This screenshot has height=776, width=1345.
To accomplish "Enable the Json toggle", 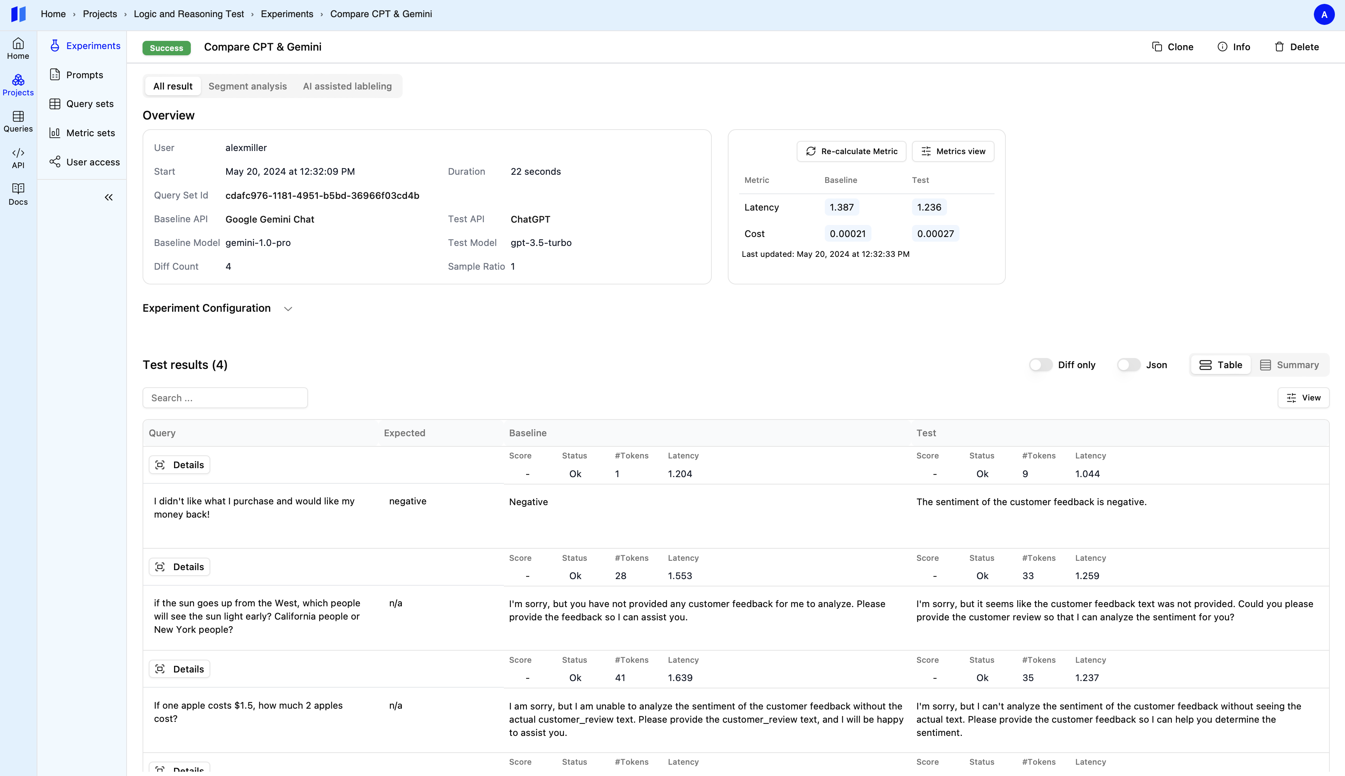I will [x=1128, y=365].
